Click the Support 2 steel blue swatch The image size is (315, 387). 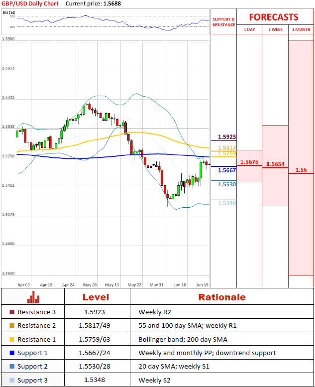coord(12,367)
